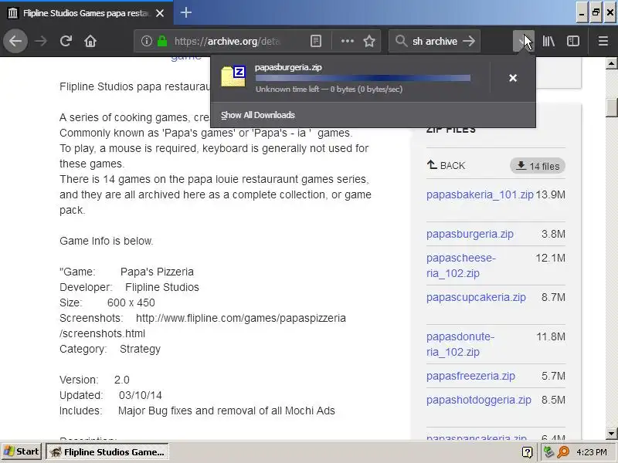Select Flipline Studios Game taskbar button
Image resolution: width=618 pixels, height=463 pixels.
click(x=107, y=451)
